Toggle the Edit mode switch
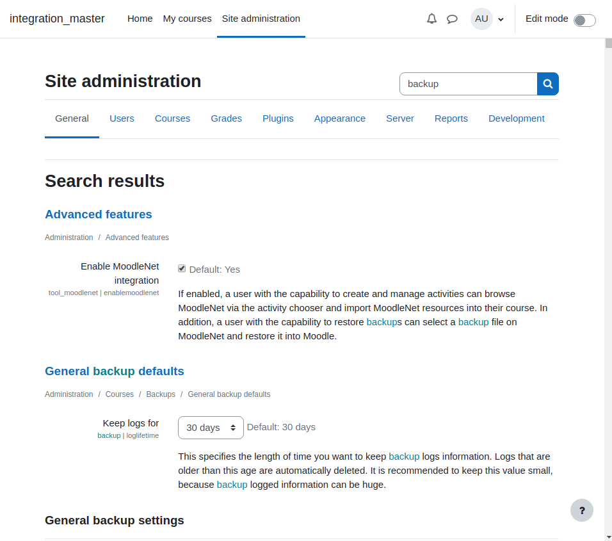This screenshot has width=612, height=541. pyautogui.click(x=584, y=20)
